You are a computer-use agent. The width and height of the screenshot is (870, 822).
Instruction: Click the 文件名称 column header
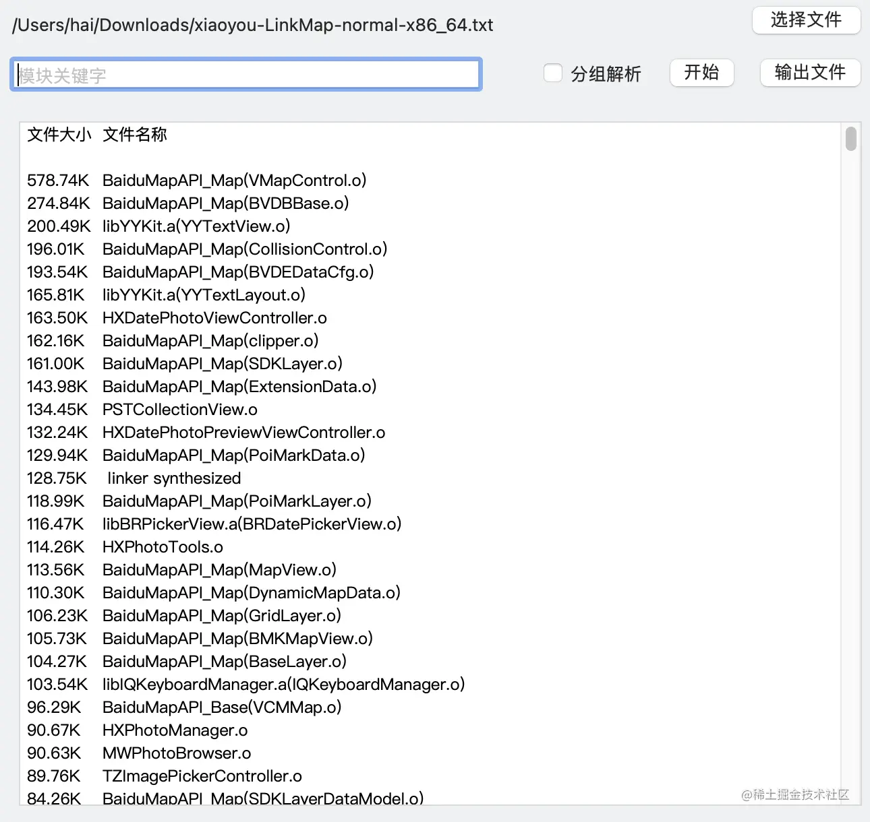pos(135,135)
